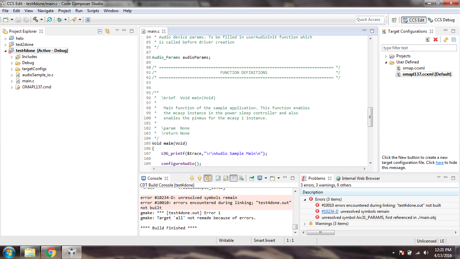Screen dimensions: 460x259
Task: Open Build hammer dropdown arrow
Action: (41, 20)
